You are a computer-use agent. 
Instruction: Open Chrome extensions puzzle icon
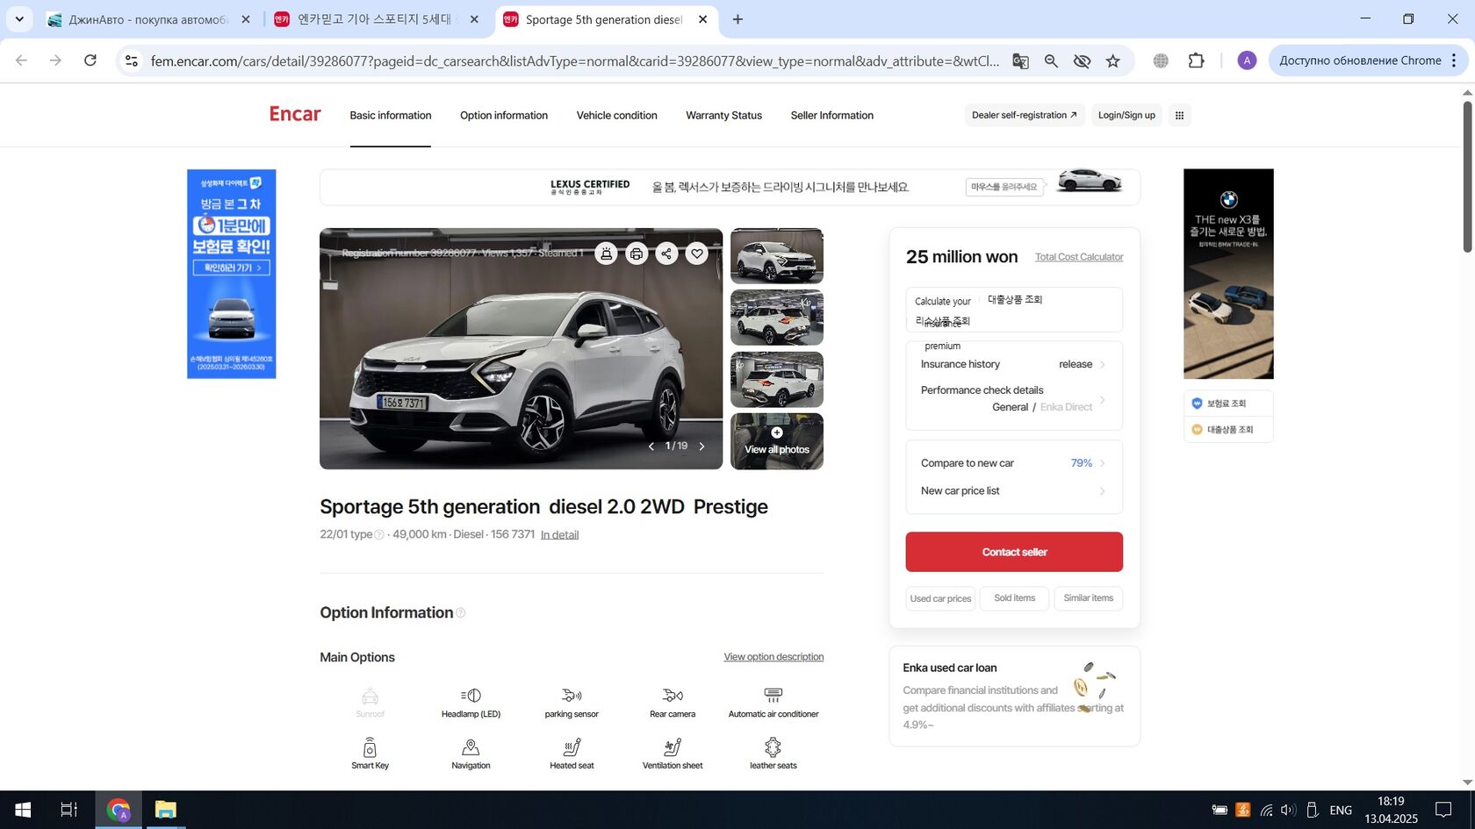(x=1196, y=61)
